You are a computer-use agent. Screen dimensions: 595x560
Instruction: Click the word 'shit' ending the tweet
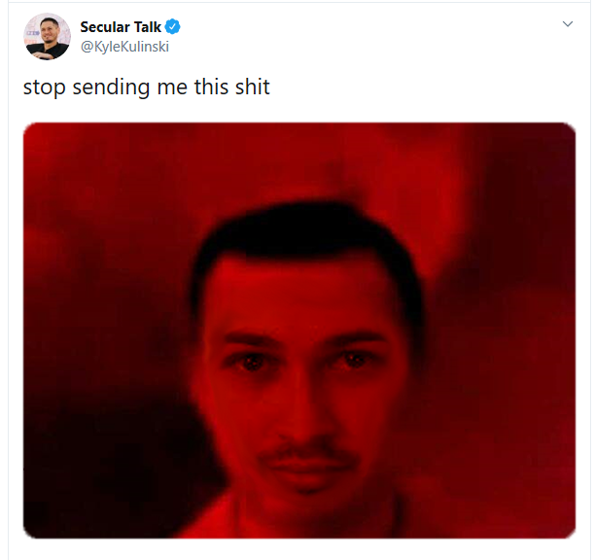pos(253,87)
